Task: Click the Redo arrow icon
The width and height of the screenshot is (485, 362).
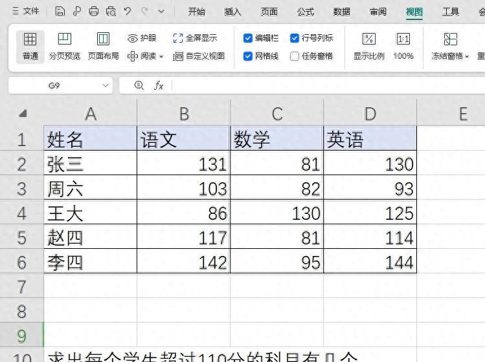Action: 144,12
